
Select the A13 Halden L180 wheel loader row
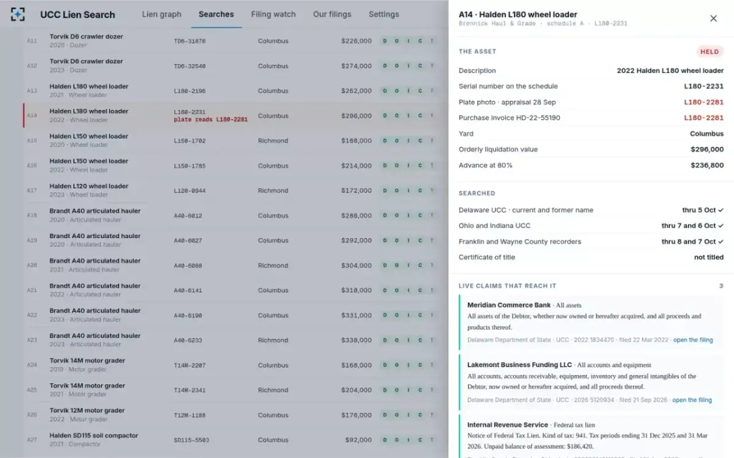click(235, 91)
